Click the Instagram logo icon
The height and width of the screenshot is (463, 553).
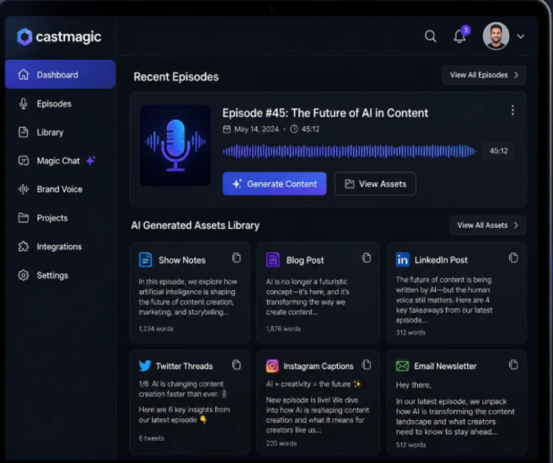272,366
